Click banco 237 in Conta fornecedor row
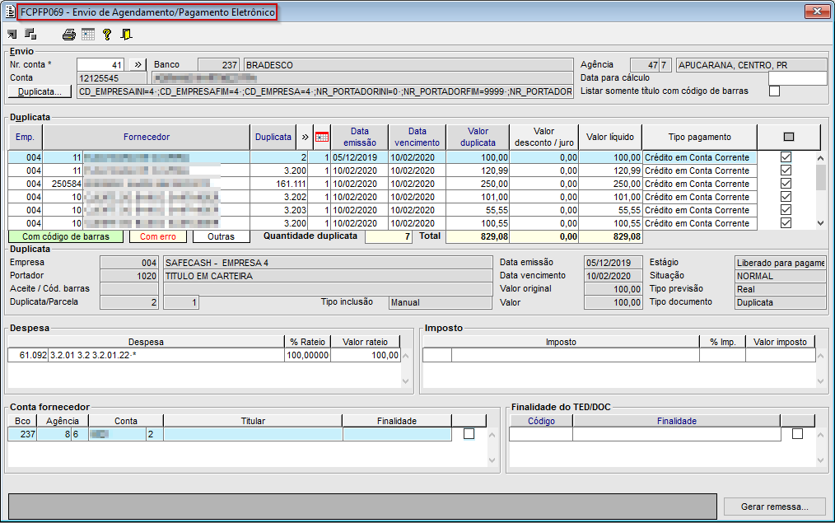Viewport: 835px width, 523px height. coord(23,435)
